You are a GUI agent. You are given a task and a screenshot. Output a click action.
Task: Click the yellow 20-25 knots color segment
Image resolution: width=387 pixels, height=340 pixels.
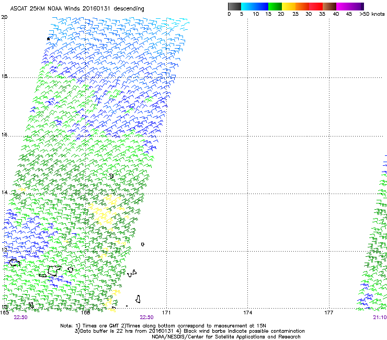(x=289, y=6)
